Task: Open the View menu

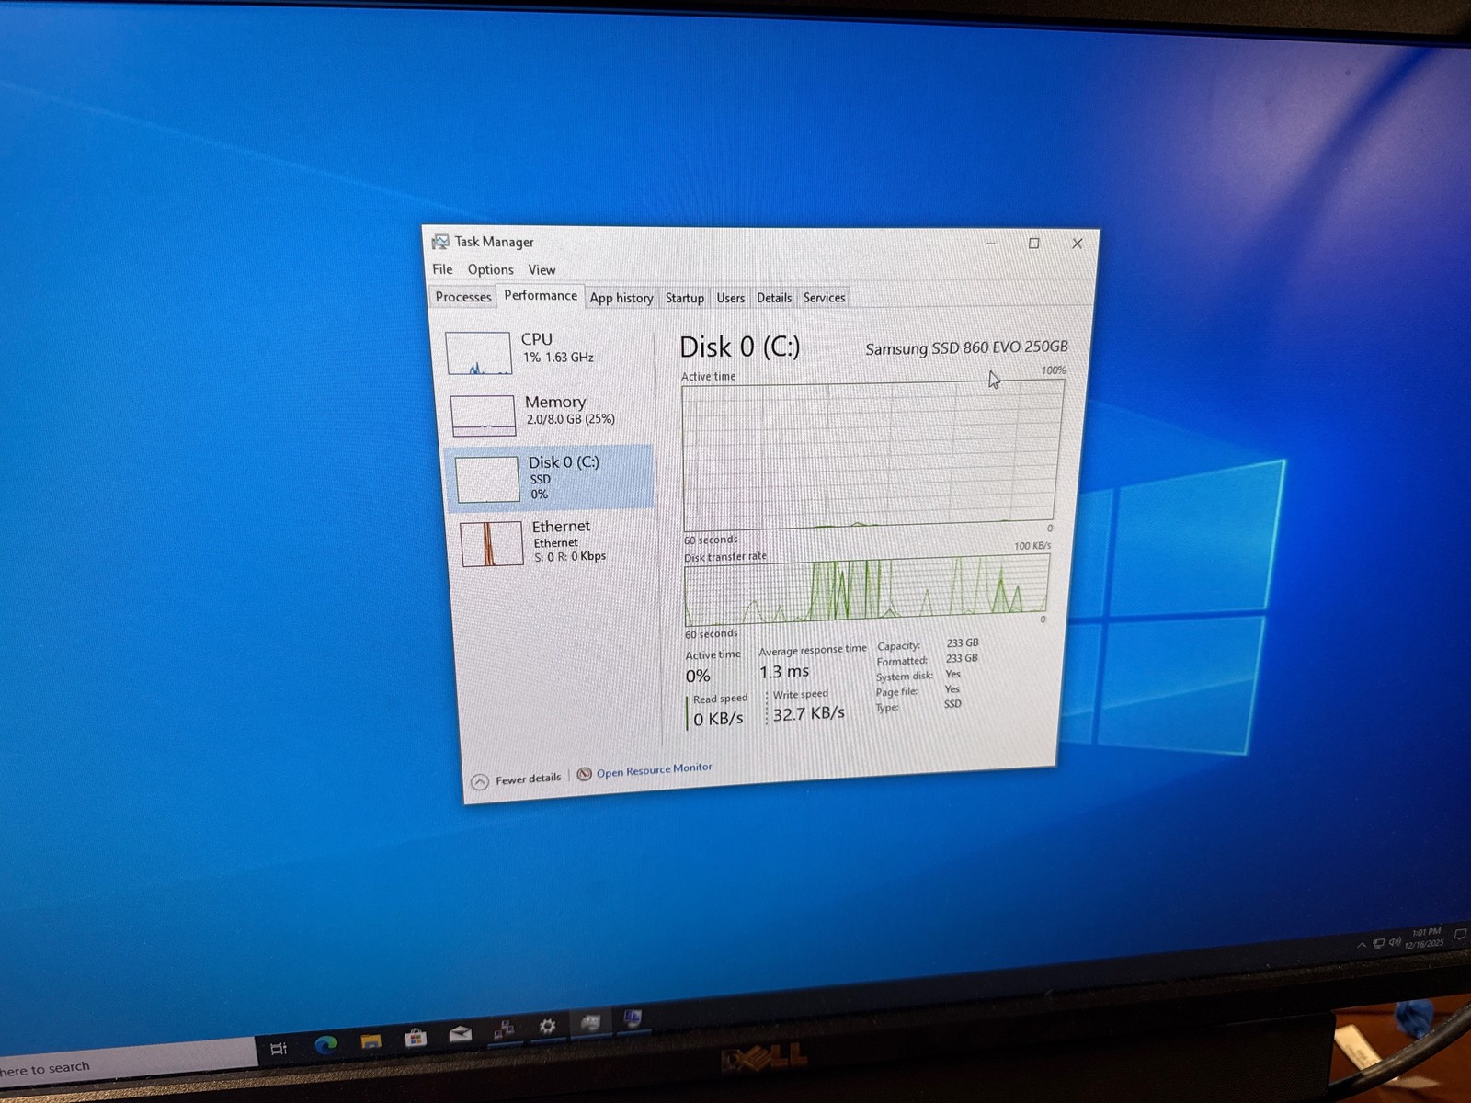Action: point(542,270)
